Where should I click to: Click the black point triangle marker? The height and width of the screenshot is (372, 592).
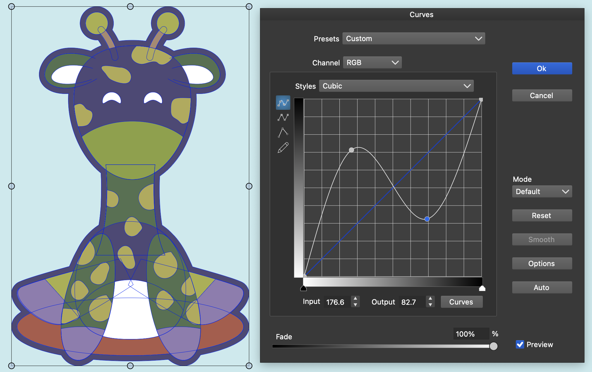(x=303, y=288)
